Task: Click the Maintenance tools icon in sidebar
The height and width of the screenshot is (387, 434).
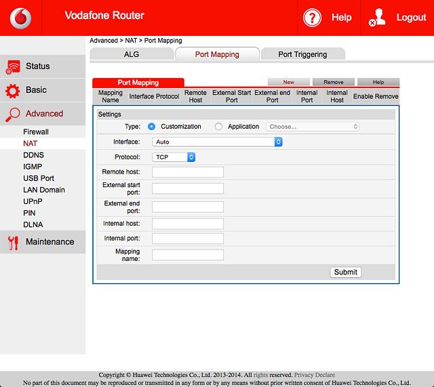Action: pos(13,243)
